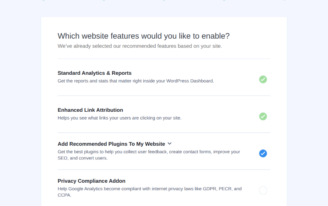Toggle Enhanced Link Attribution green checkmark
This screenshot has height=206, width=328.
pos(263,116)
